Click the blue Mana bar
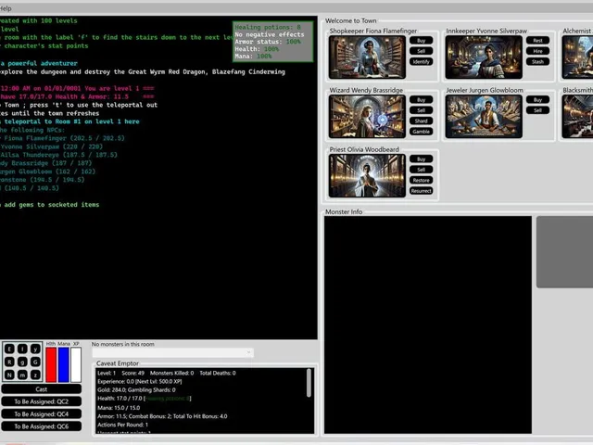 pos(64,364)
